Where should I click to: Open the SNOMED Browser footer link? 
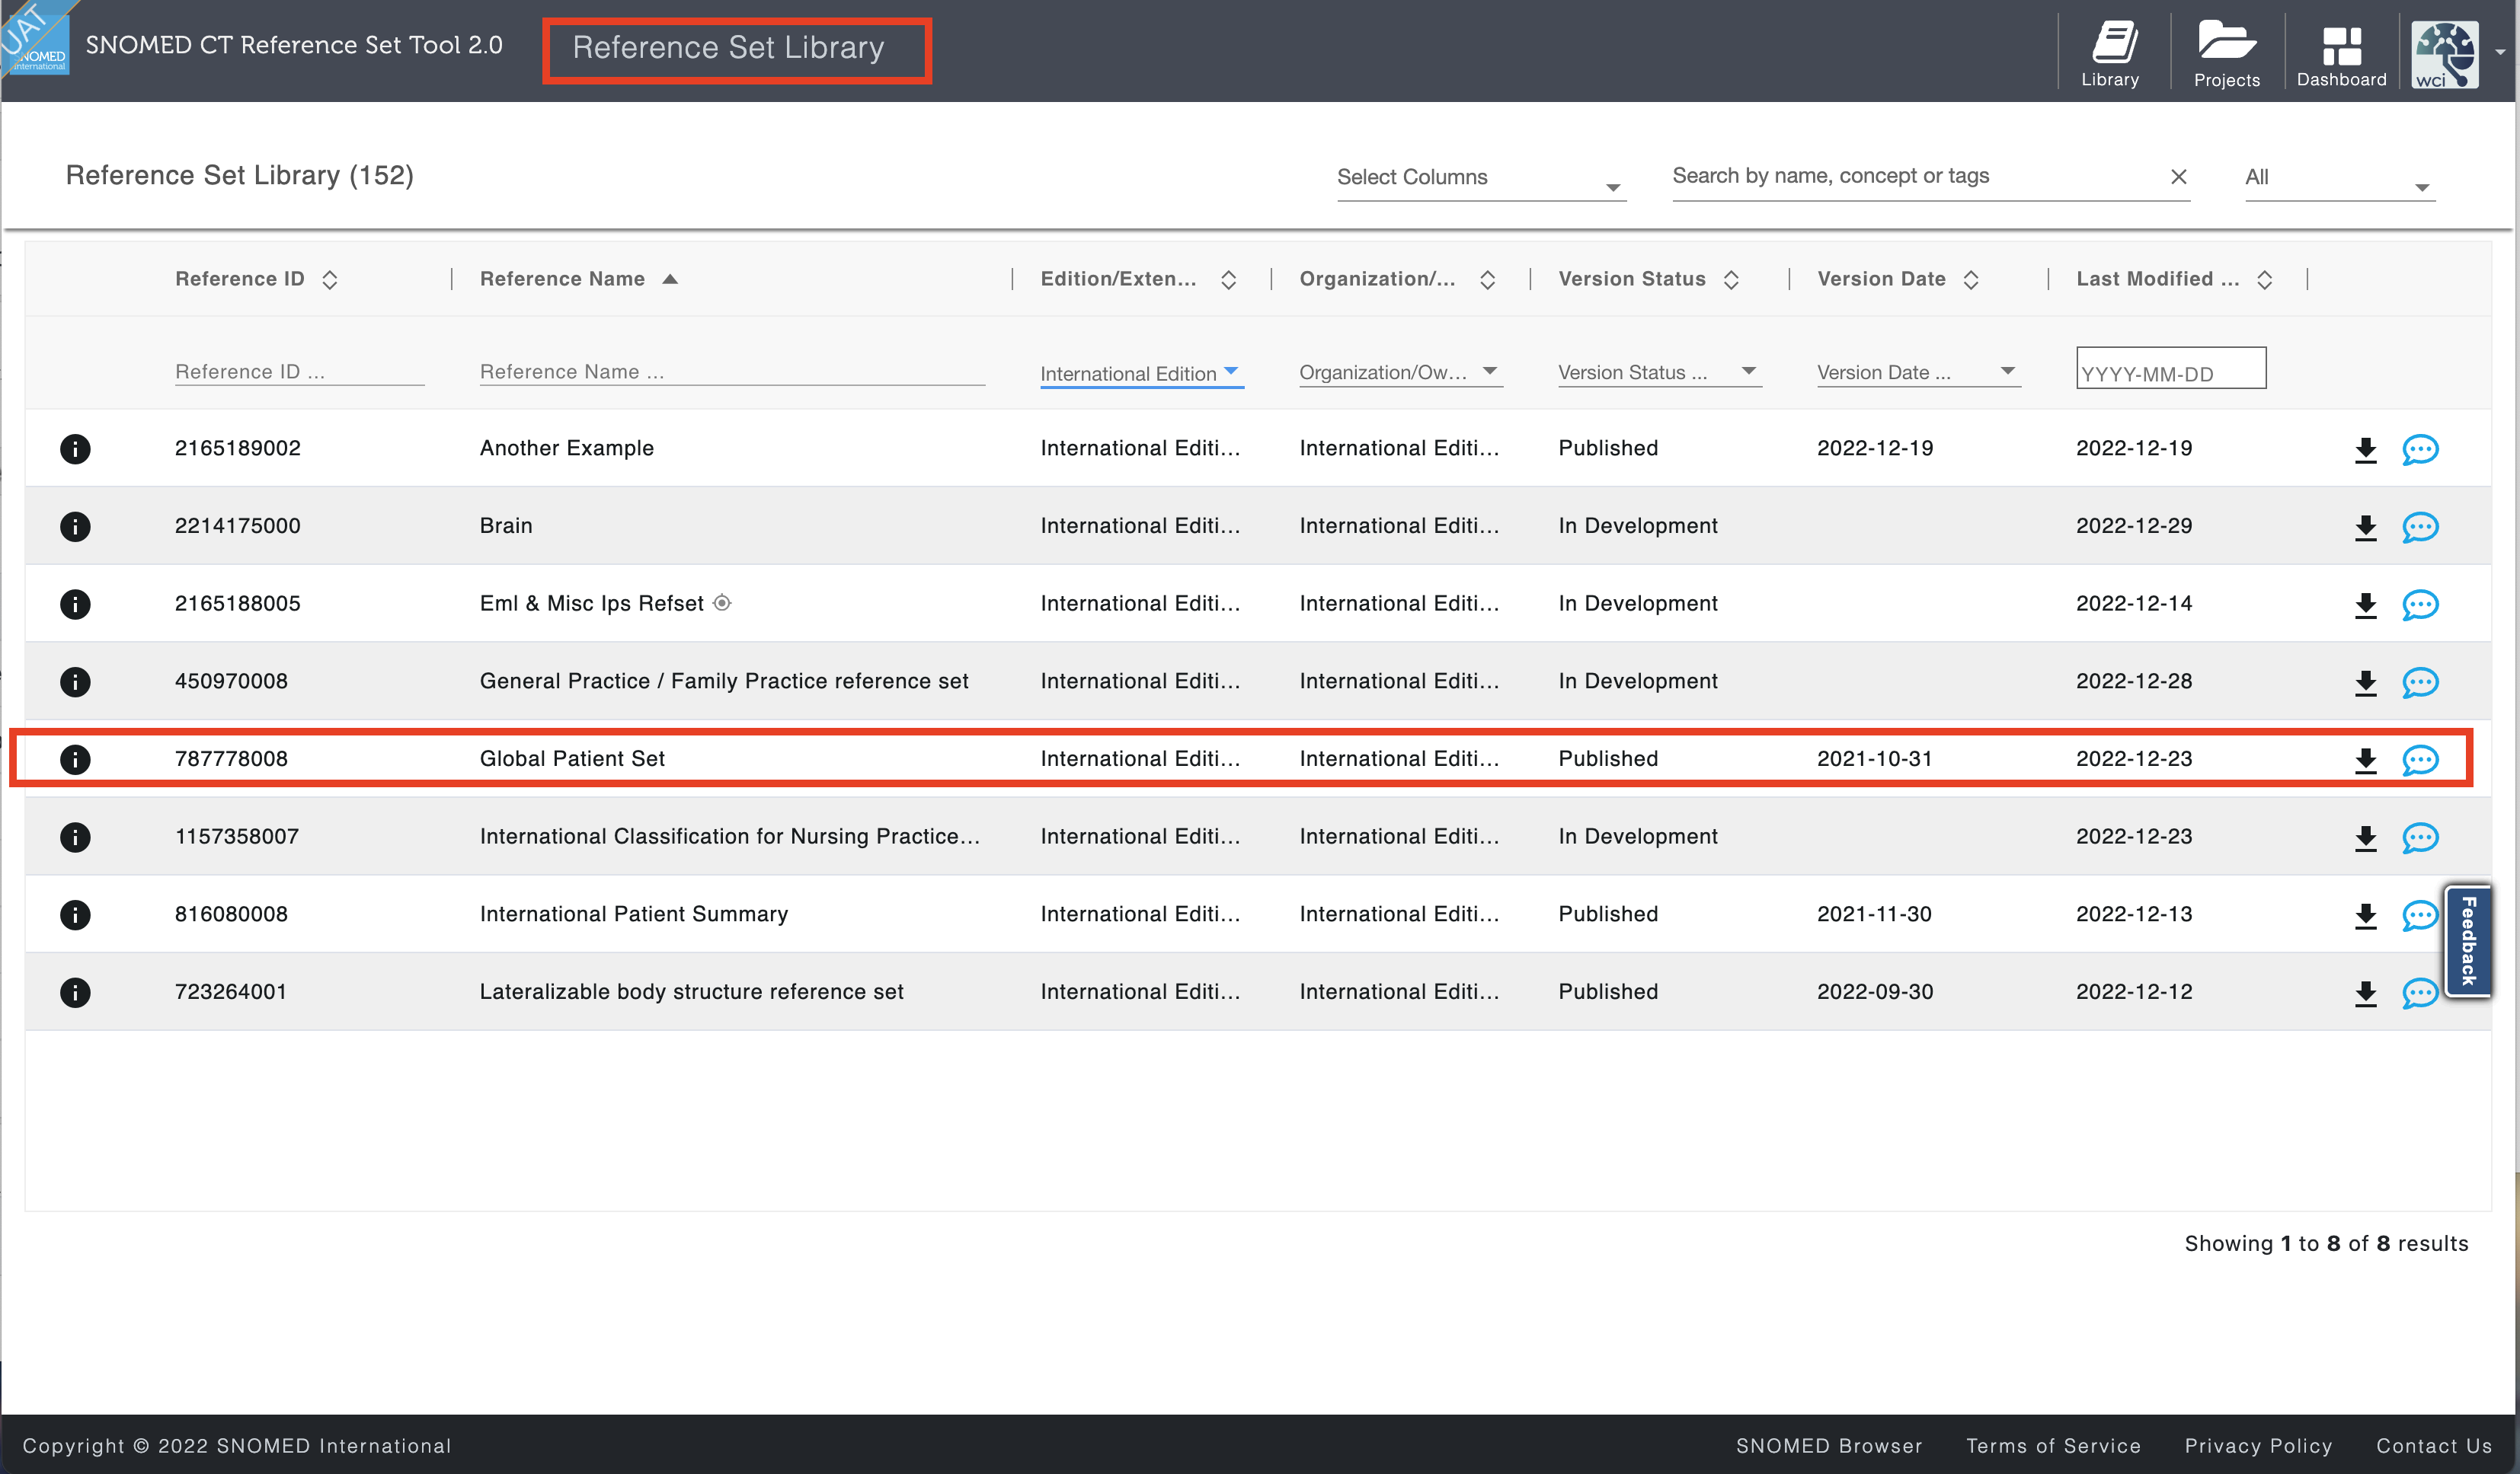(1829, 1445)
